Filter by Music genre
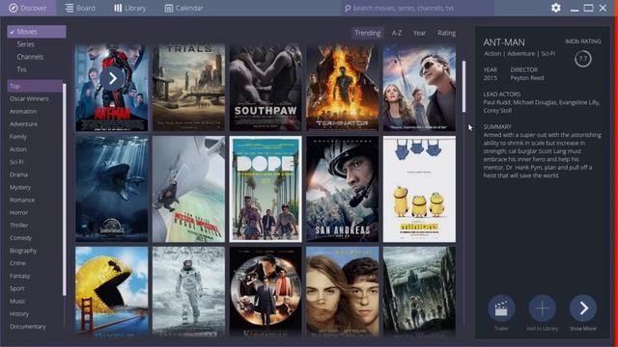The image size is (618, 347). [x=17, y=301]
